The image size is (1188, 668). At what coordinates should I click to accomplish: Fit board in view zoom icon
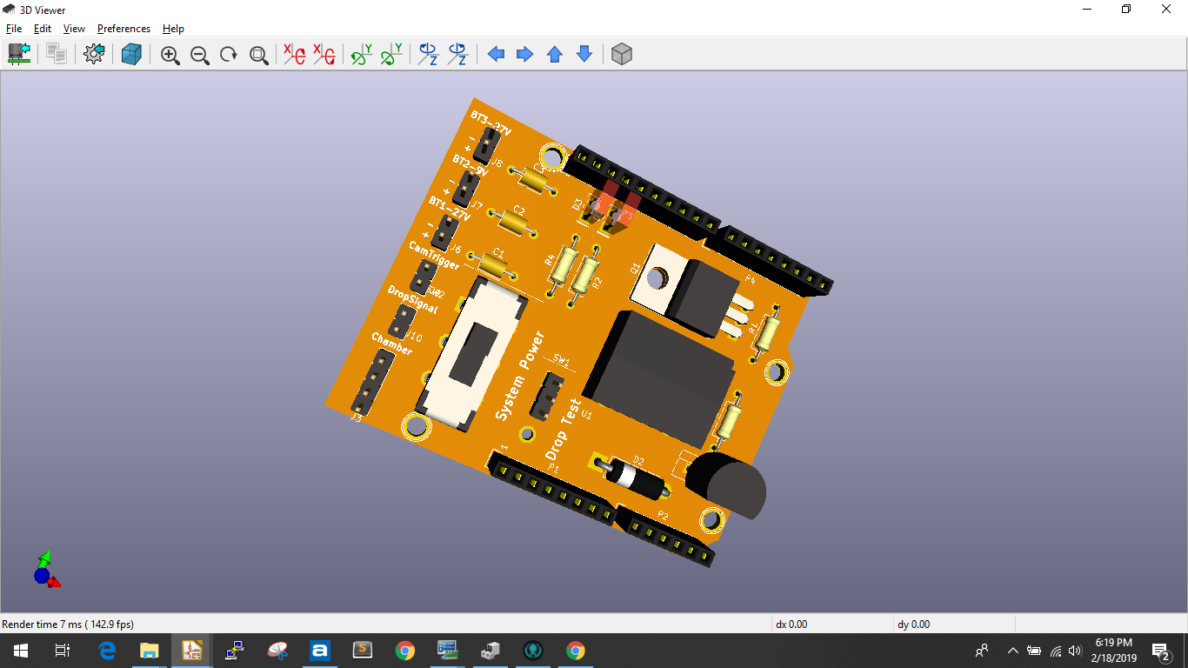(x=258, y=55)
